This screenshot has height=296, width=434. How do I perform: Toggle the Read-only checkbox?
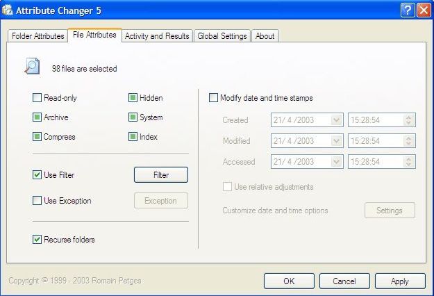pyautogui.click(x=37, y=98)
